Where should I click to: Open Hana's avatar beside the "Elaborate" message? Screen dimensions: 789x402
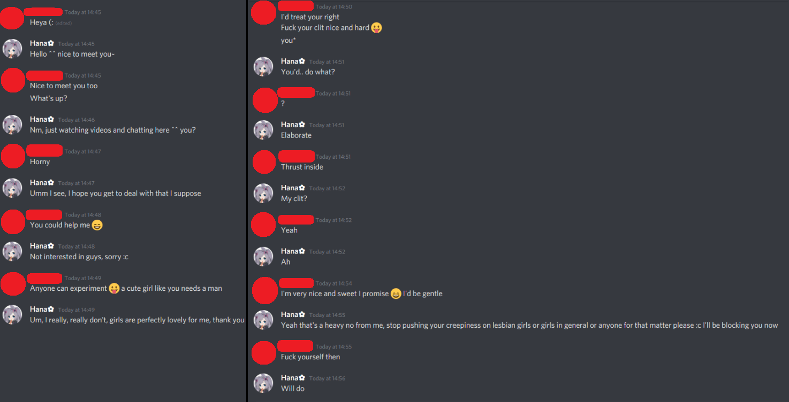click(x=263, y=130)
